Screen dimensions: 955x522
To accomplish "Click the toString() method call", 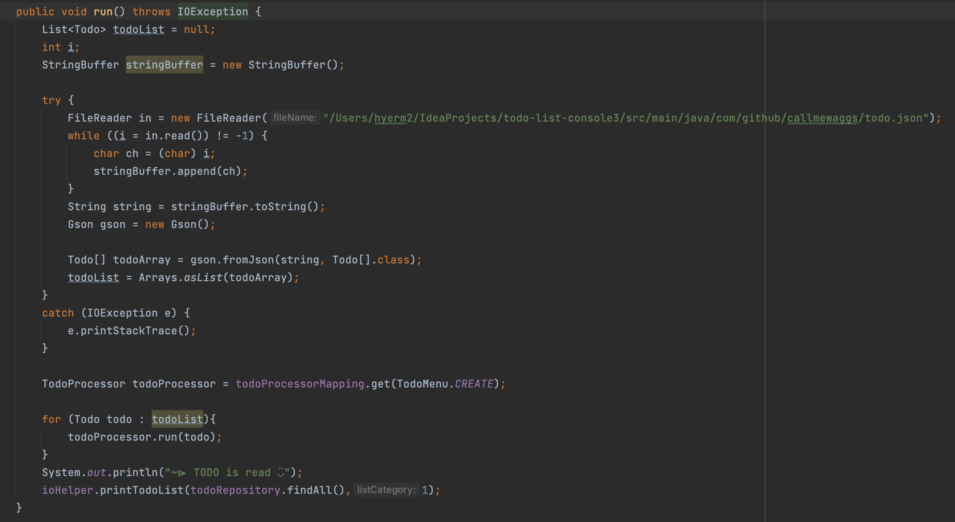I will 286,207.
